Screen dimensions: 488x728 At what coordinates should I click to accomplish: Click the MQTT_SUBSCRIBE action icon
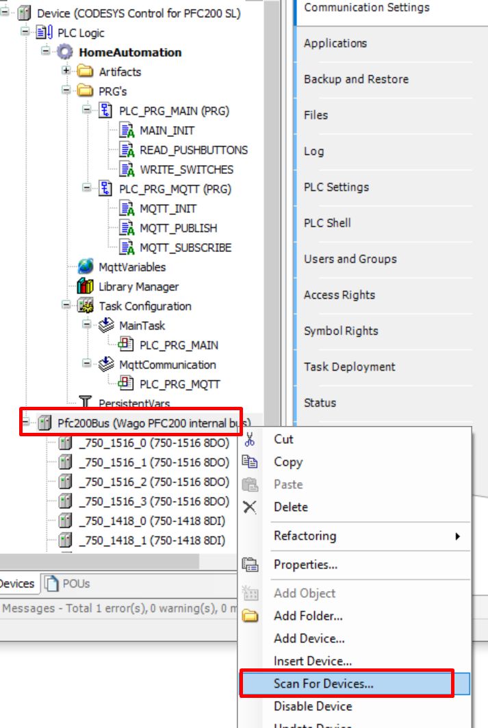pos(127,247)
